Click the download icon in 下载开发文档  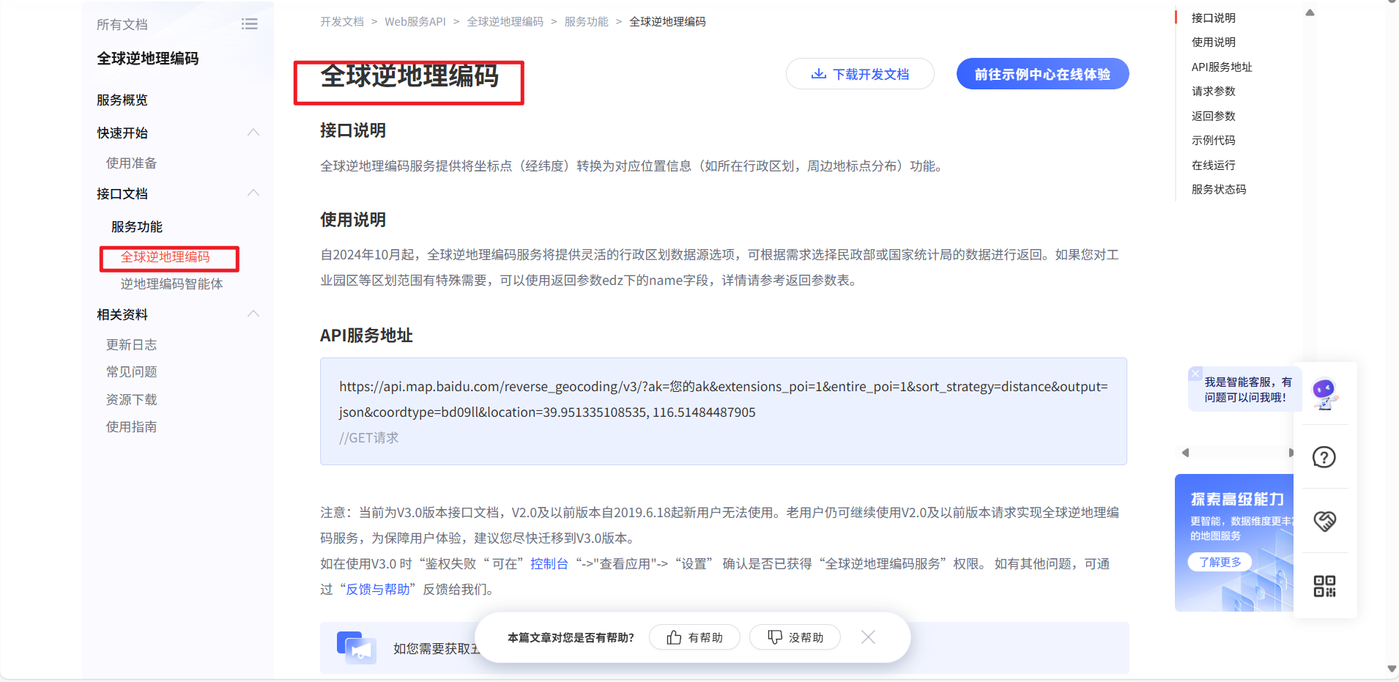click(819, 74)
